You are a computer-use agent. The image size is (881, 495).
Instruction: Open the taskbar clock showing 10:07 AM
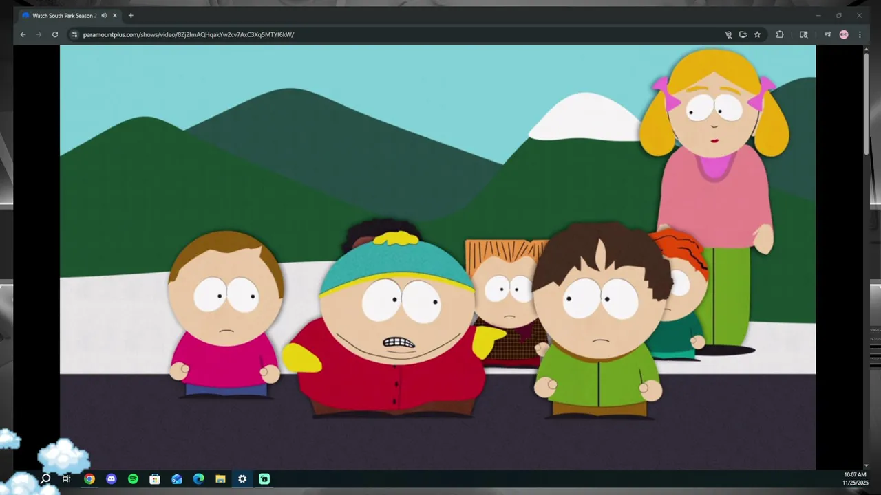click(x=855, y=478)
